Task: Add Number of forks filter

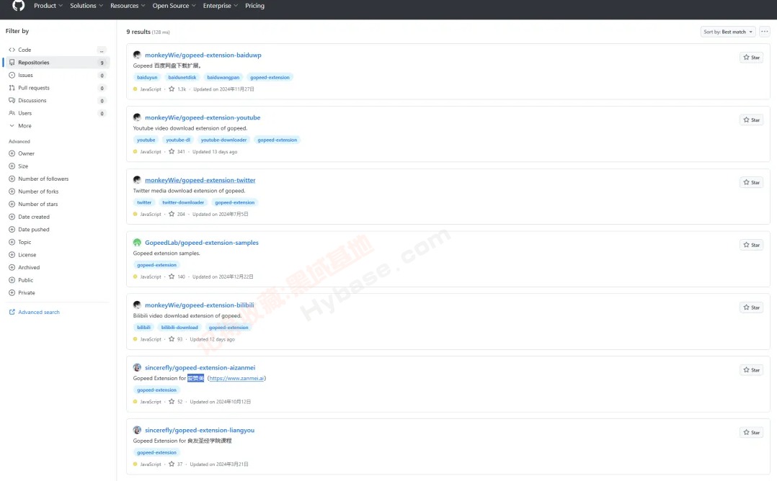Action: pyautogui.click(x=34, y=192)
